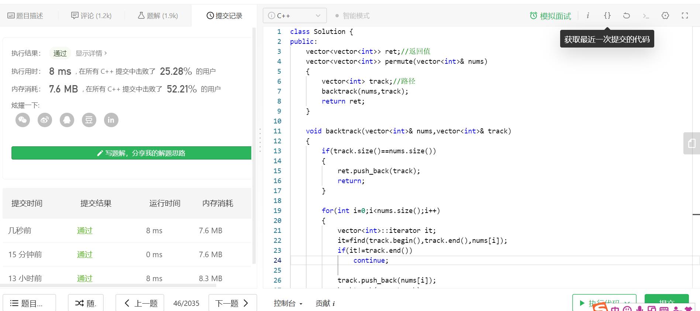700x311 pixels.
Task: Click the 内存消耗 column header
Action: tap(218, 203)
